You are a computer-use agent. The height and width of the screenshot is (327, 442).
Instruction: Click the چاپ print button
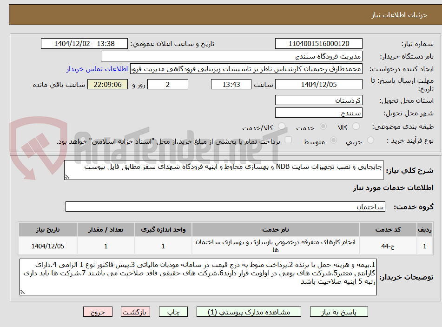173,312
